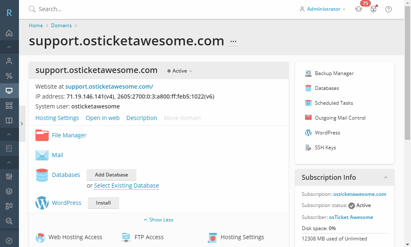Click the WordPress Install button

pyautogui.click(x=103, y=203)
